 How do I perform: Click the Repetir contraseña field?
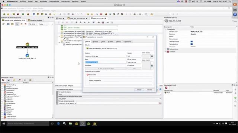click(x=120, y=83)
